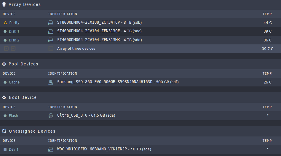Click the up arrow spin-up button
The width and height of the screenshot is (281, 156).
click(13, 49)
